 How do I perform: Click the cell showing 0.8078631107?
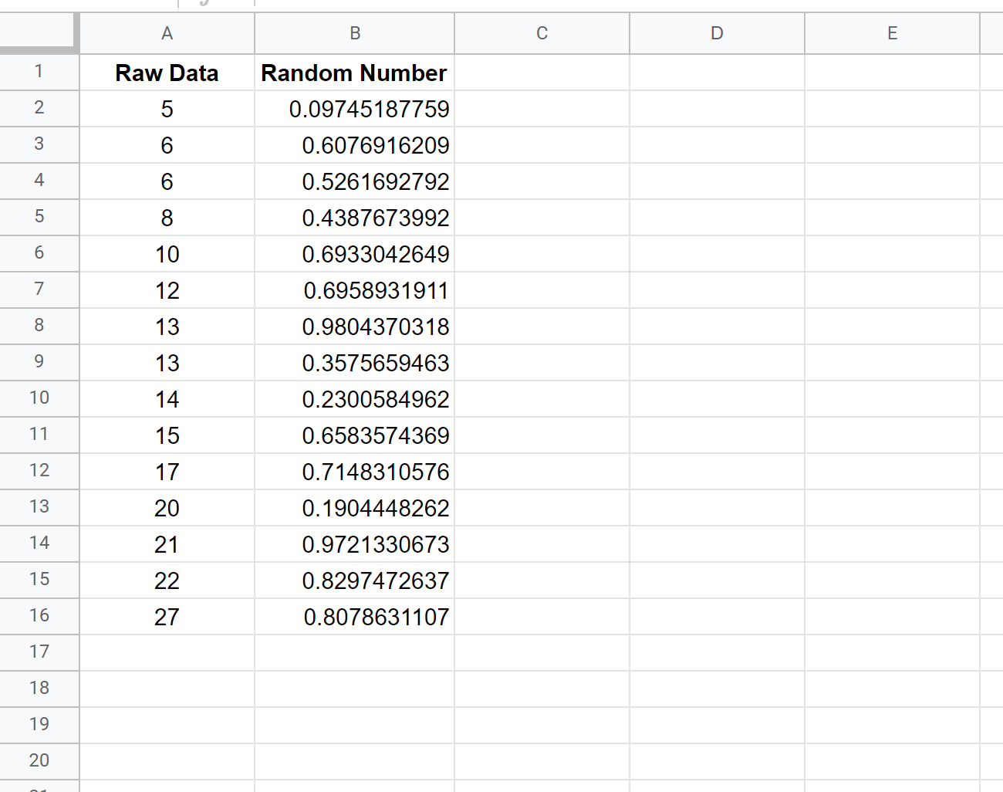point(376,618)
